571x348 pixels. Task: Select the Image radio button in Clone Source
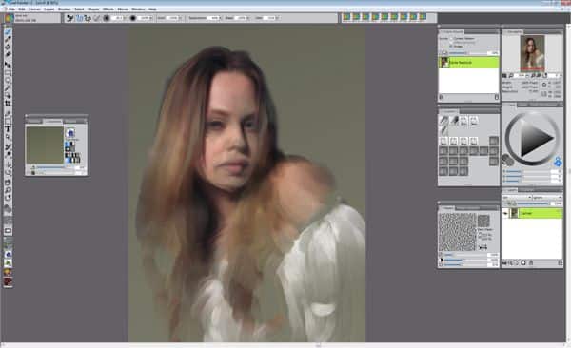451,47
